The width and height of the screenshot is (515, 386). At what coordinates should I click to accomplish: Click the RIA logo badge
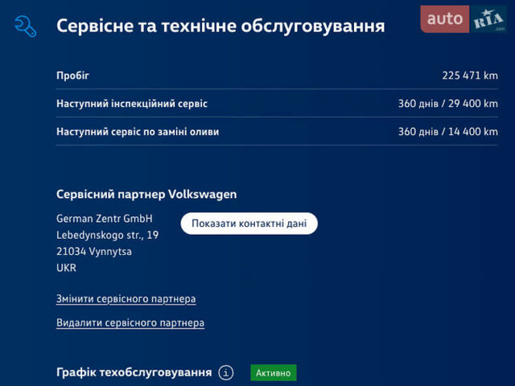[x=488, y=19]
